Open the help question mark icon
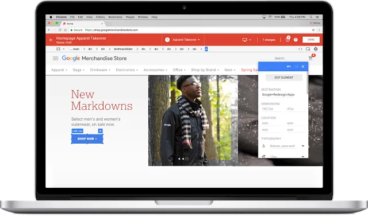The height and width of the screenshot is (216, 368). click(296, 40)
